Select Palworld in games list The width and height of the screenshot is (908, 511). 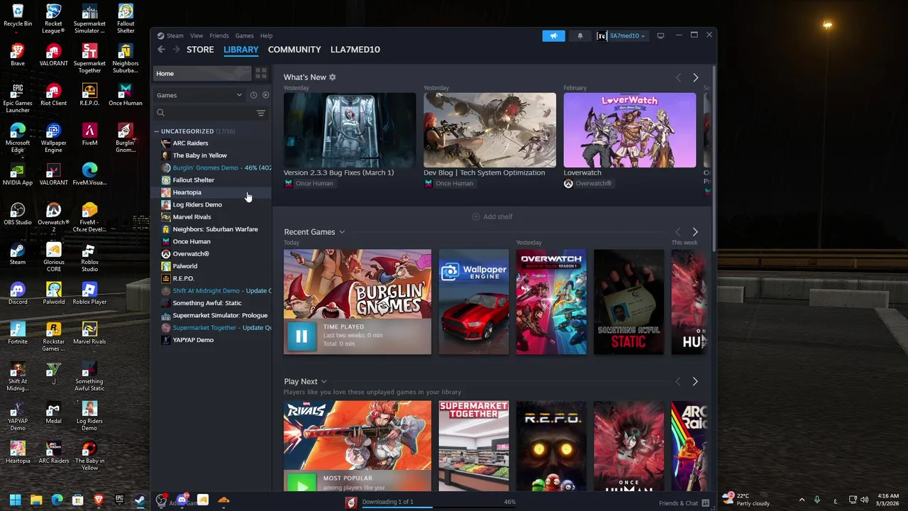click(185, 266)
